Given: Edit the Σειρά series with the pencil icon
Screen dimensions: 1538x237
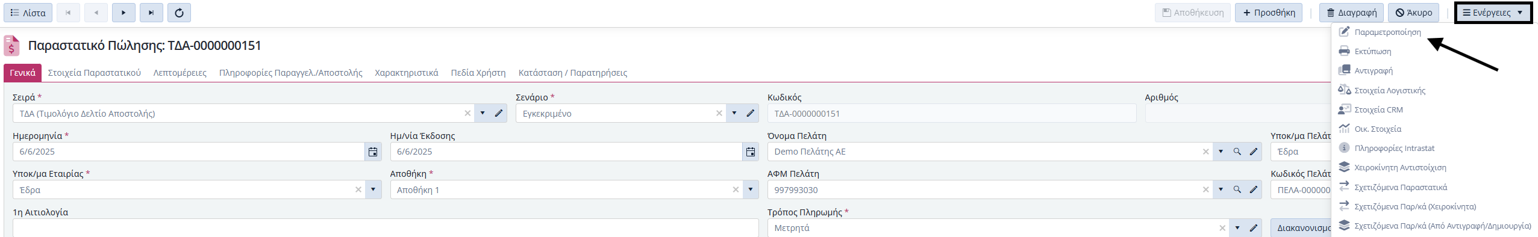Looking at the screenshot, I should pos(499,113).
